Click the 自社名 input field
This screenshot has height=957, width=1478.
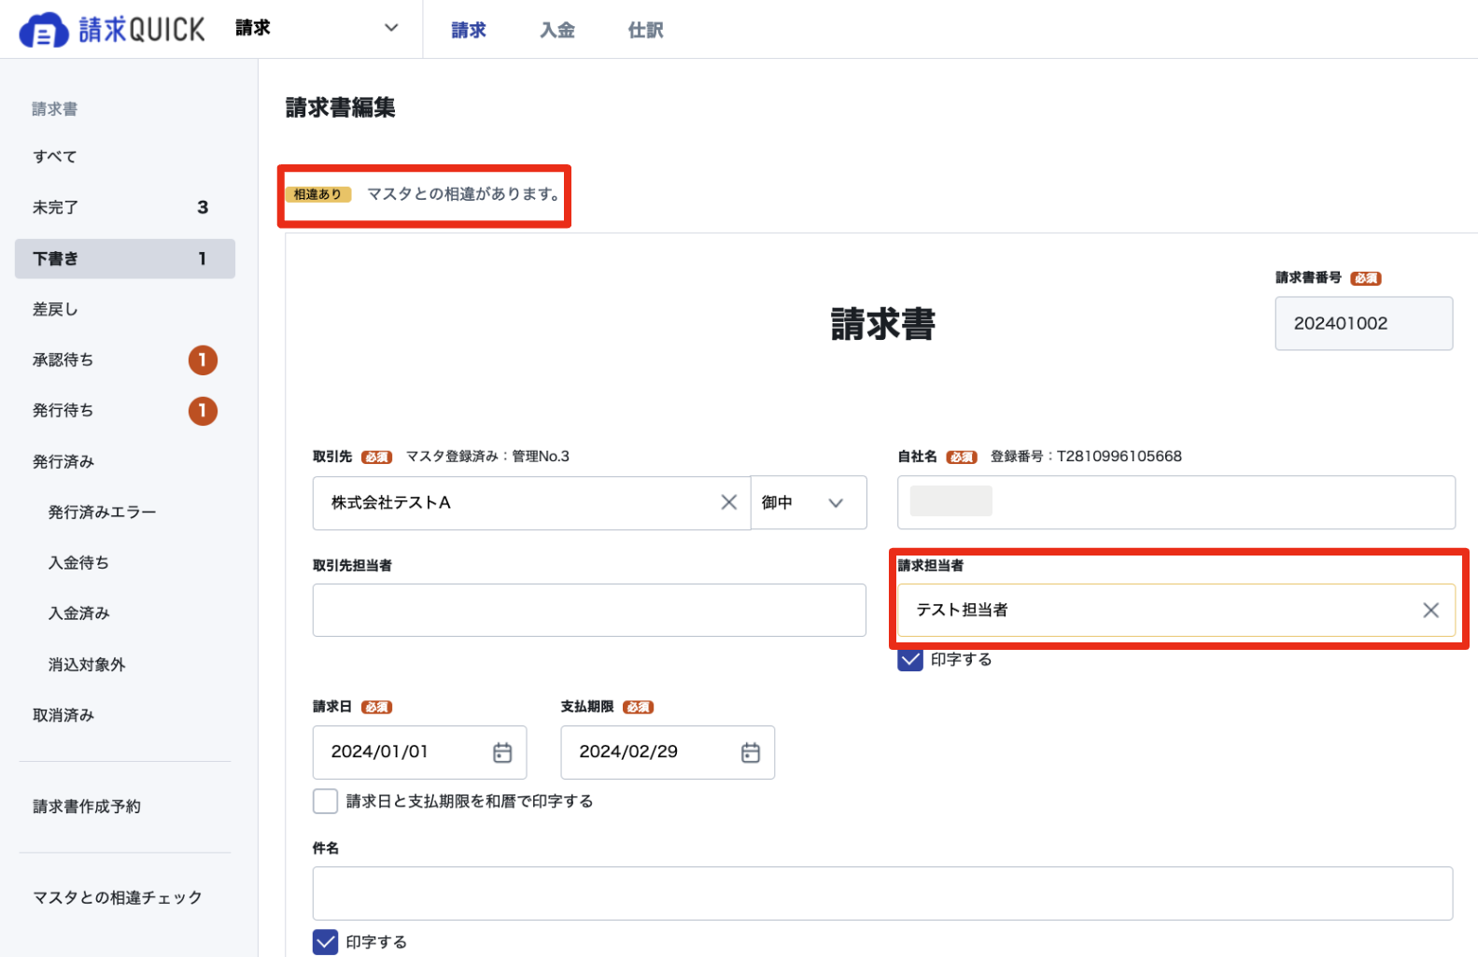pos(1176,502)
